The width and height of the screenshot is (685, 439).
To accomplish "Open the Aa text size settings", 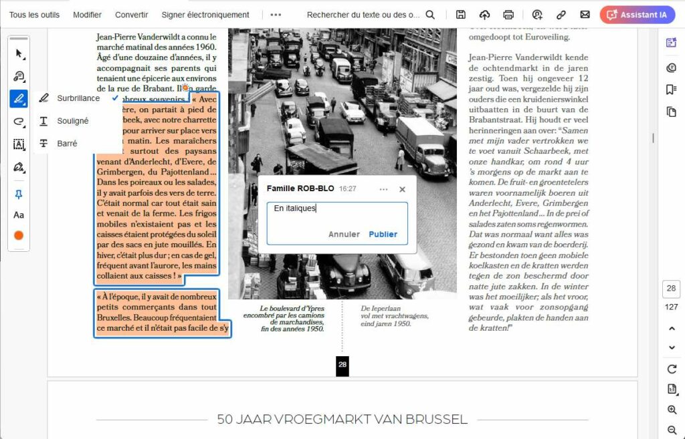I will coord(19,215).
